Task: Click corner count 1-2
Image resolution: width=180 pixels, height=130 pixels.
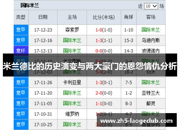Action: [x=129, y=93]
